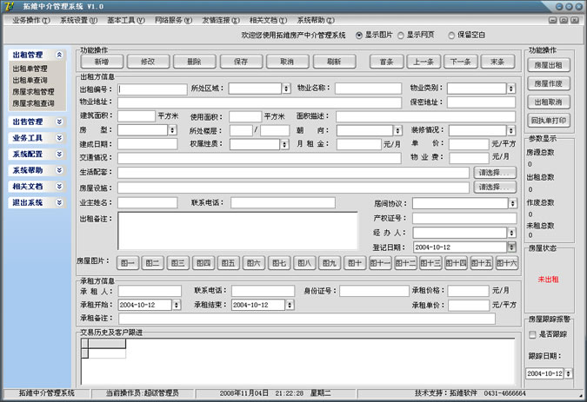This screenshot has height=402, width=587.
Task: Jump to last record with 末条
Action: 497,62
